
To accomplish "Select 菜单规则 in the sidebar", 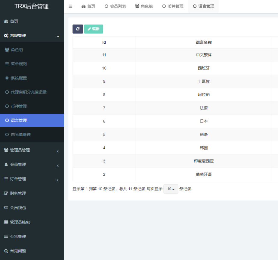I will point(19,64).
